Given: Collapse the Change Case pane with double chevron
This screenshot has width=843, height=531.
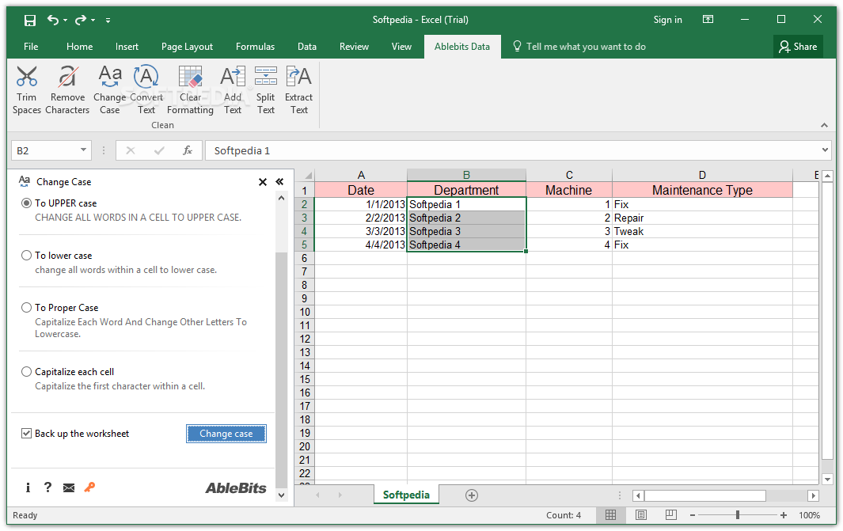Looking at the screenshot, I should (x=279, y=182).
